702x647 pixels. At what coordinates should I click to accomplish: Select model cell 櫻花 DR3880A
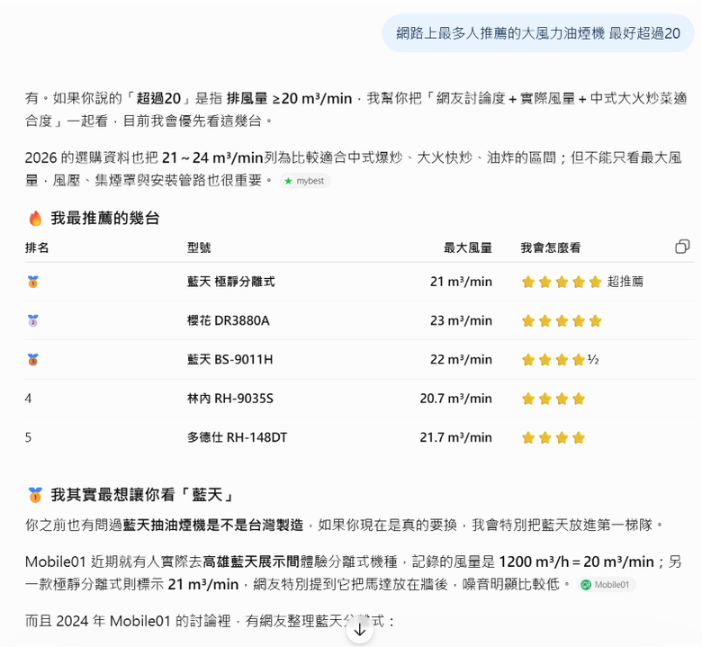pyautogui.click(x=229, y=320)
